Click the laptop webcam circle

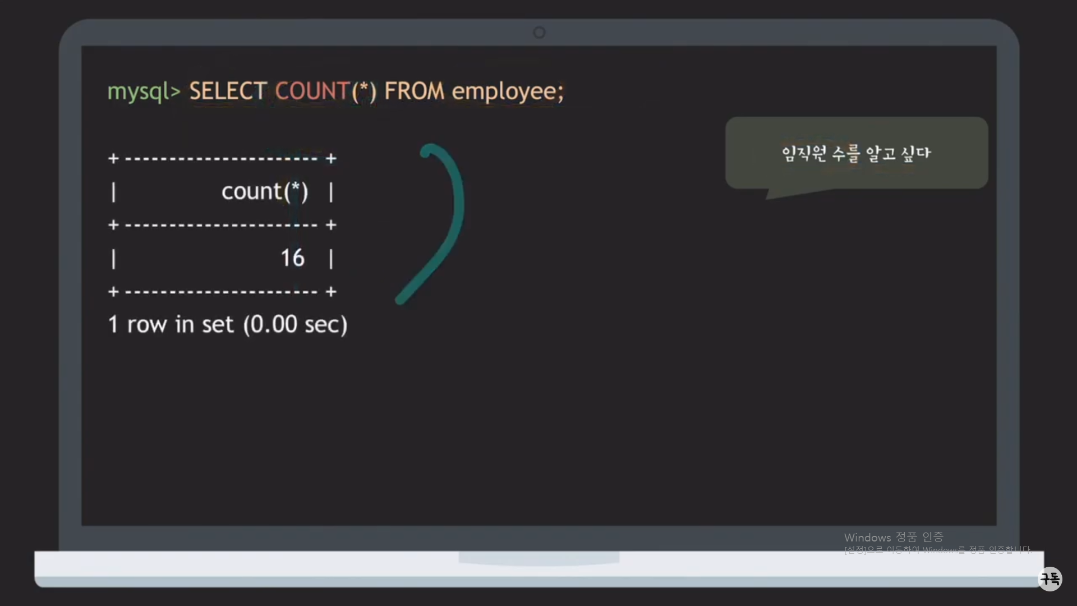pyautogui.click(x=539, y=33)
